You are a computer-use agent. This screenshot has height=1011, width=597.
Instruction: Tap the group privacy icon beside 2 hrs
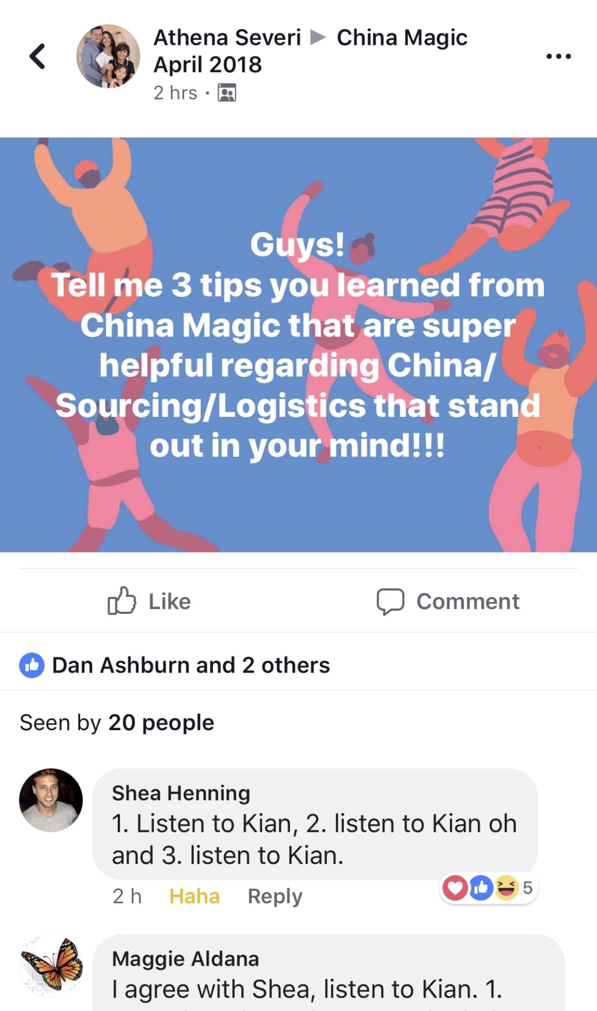click(x=227, y=93)
